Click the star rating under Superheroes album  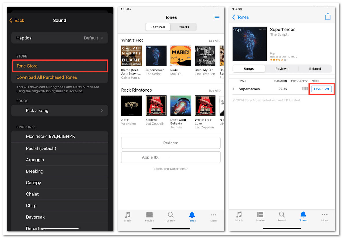click(x=277, y=60)
